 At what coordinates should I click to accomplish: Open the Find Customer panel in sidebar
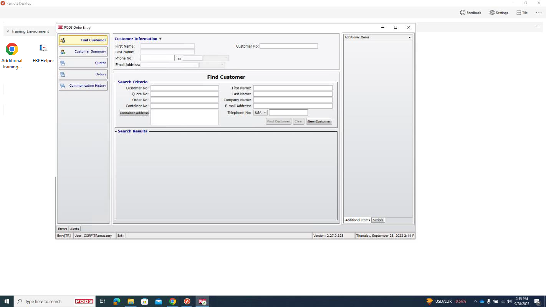(x=83, y=40)
